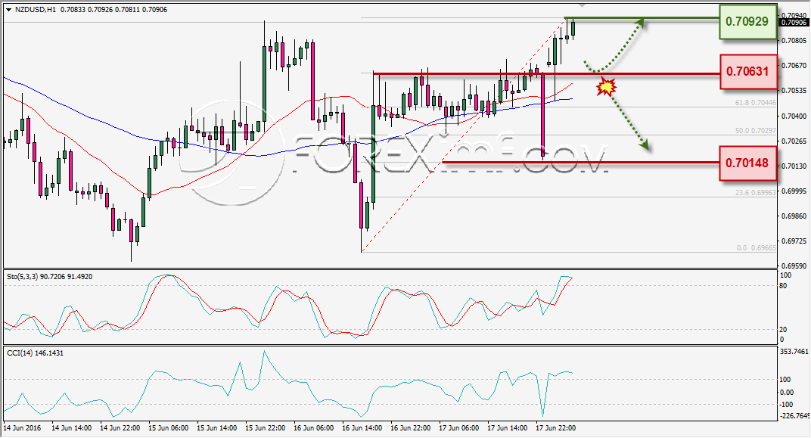Screen dimensions: 811x438
Task: Click the 16 Jun 06:00 time label
Action: 313,427
